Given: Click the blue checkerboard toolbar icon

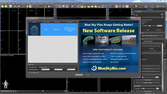Looking at the screenshot, I should pyautogui.click(x=106, y=6).
